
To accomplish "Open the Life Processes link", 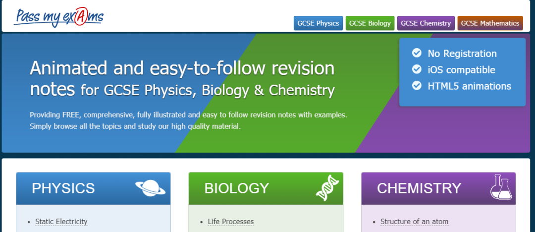I will [x=231, y=222].
